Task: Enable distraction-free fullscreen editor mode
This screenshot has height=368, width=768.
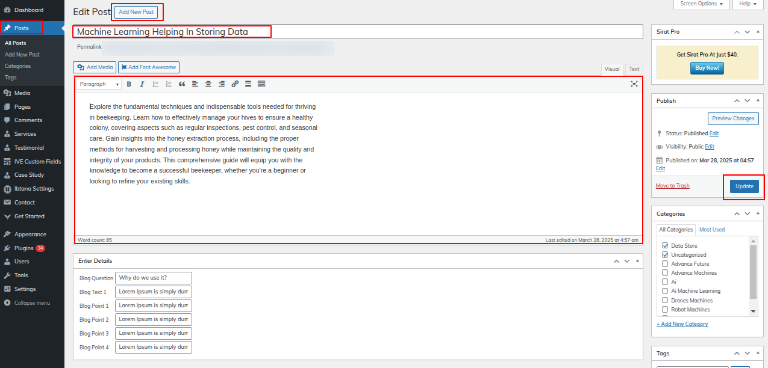Action: tap(634, 84)
